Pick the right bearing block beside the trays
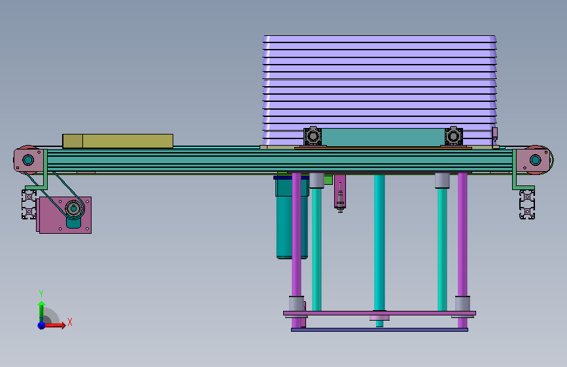The image size is (567, 367). [x=453, y=136]
